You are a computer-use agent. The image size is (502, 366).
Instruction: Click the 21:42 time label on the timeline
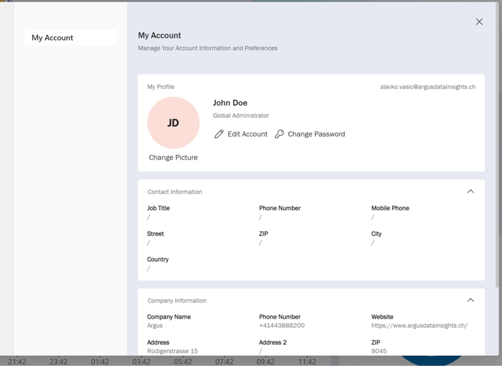(x=17, y=362)
